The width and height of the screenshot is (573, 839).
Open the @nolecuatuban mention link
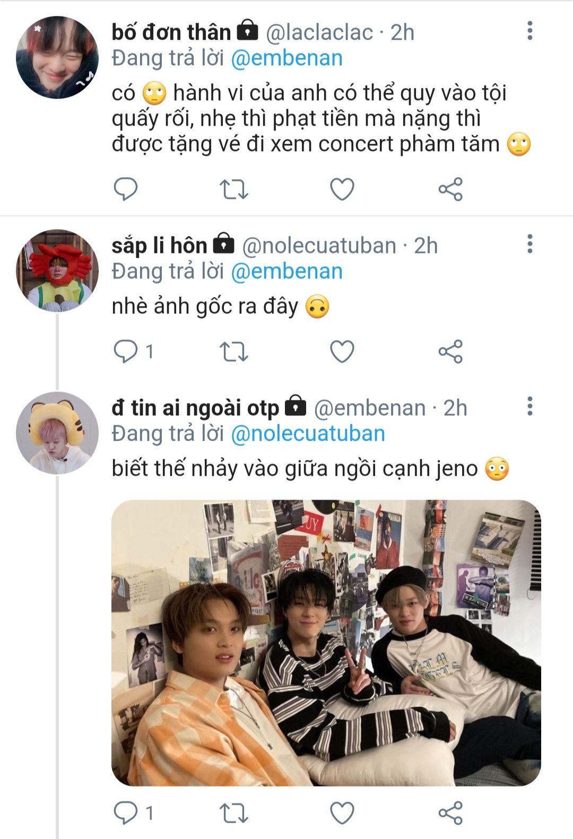(x=308, y=434)
